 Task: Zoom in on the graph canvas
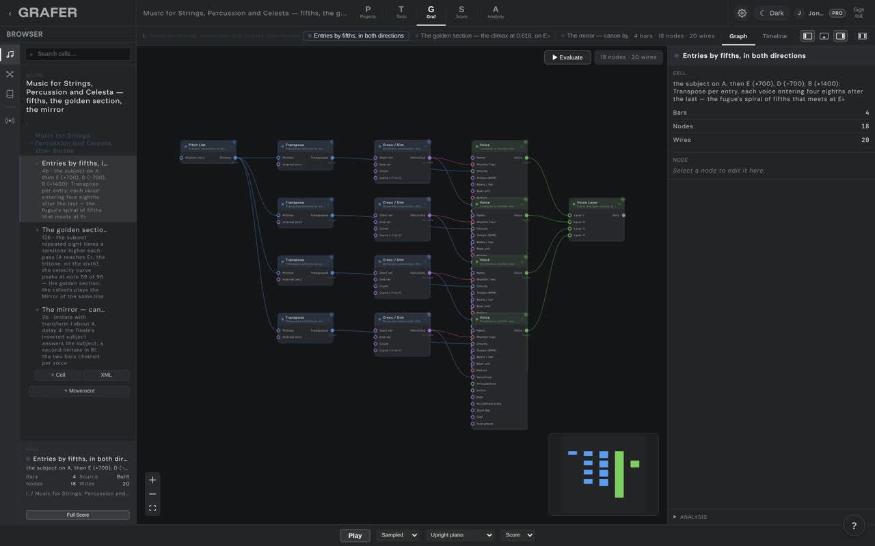(152, 480)
